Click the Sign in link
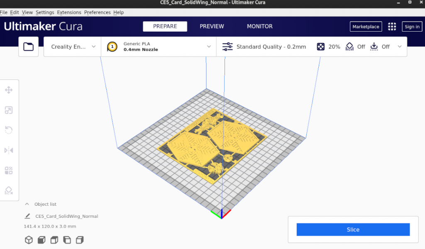 pyautogui.click(x=412, y=26)
